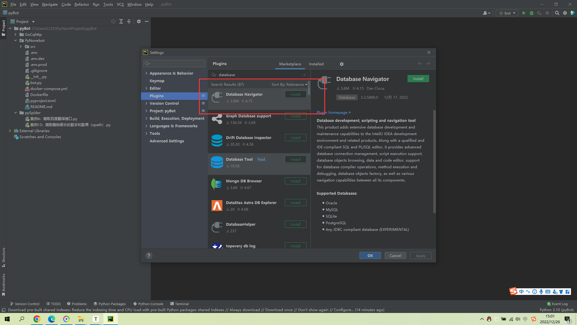The image size is (577, 325).
Task: Click the help question mark button
Action: coord(149,255)
